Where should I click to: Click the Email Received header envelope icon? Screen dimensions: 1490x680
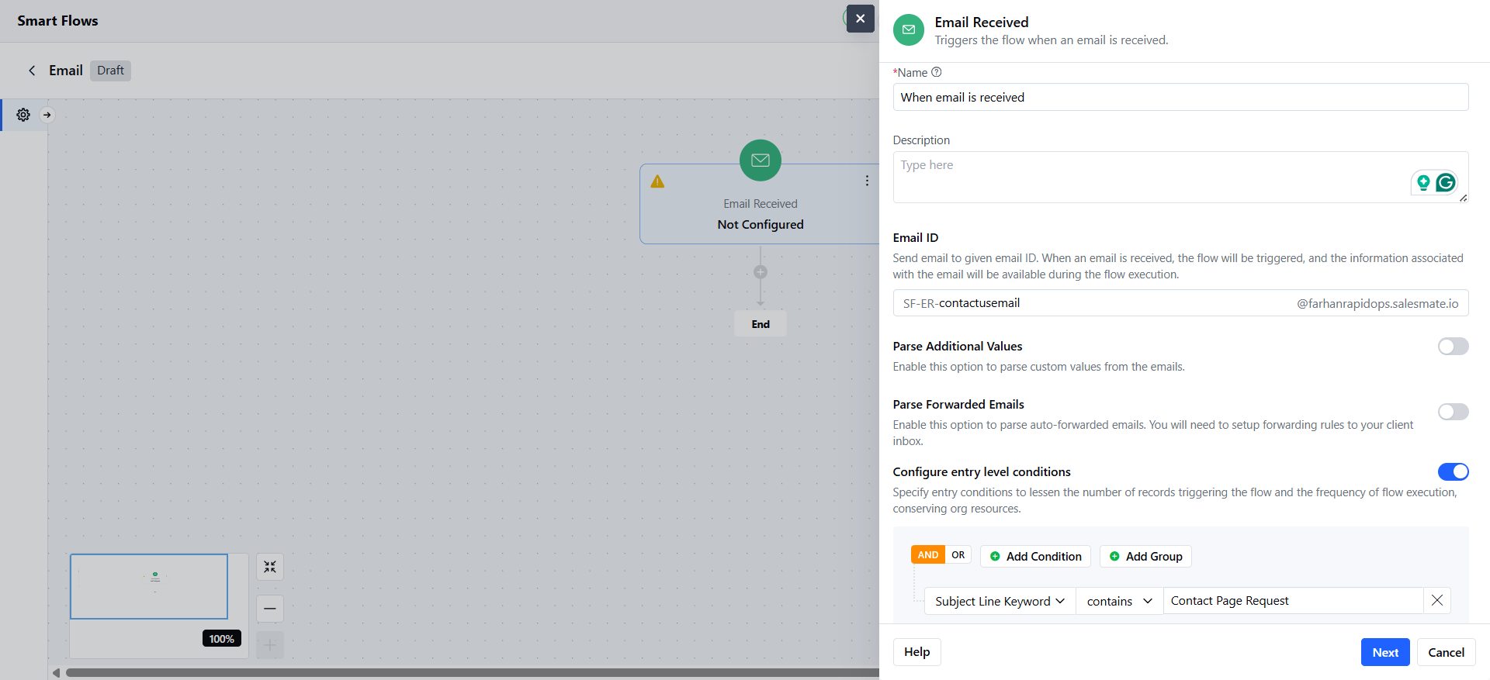click(x=909, y=29)
